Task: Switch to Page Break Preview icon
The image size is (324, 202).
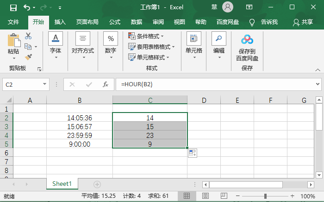Action: pyautogui.click(x=224, y=196)
